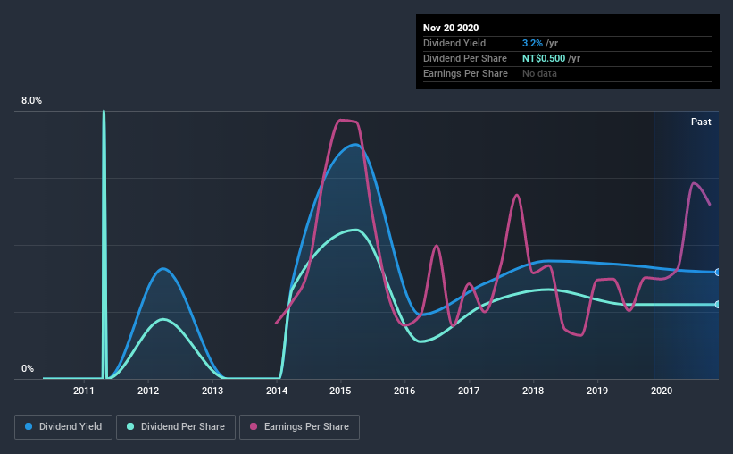Click the Earnings Per Share tooltip row label
The height and width of the screenshot is (454, 733).
pyautogui.click(x=465, y=73)
